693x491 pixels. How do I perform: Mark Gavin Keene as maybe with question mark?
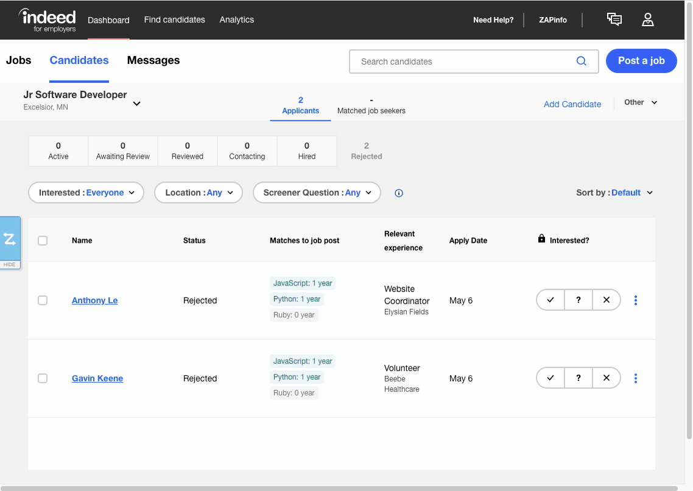coord(578,378)
